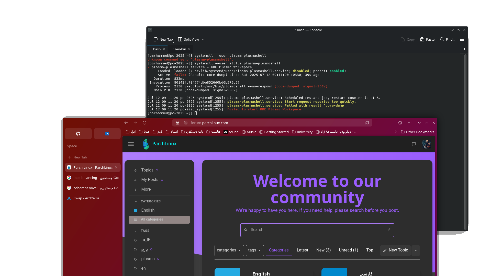Open the university bookmarks folder
The width and height of the screenshot is (491, 276).
[302, 132]
